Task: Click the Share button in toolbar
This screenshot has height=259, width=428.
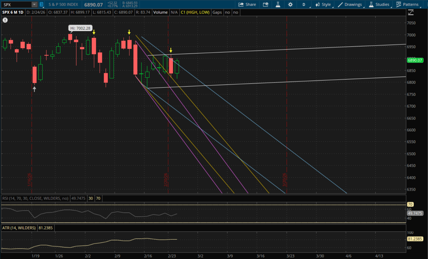Action: point(247,5)
